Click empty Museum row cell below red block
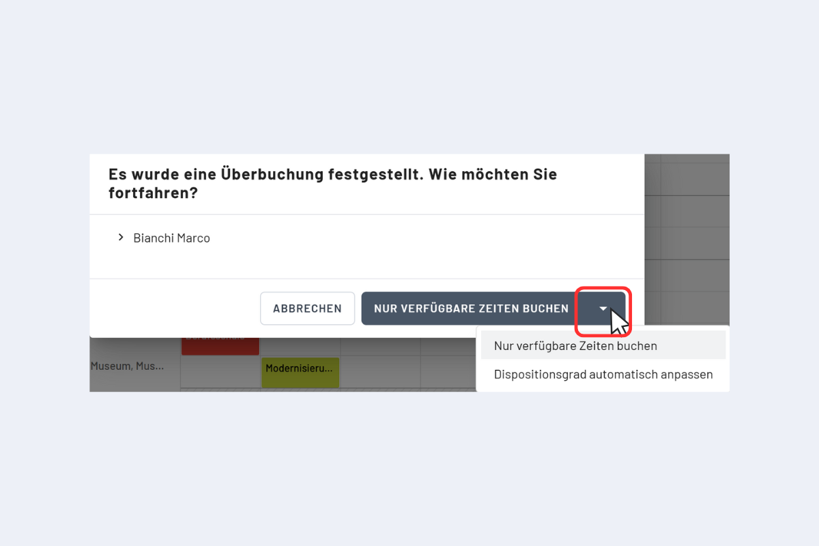The width and height of the screenshot is (819, 546). [220, 372]
